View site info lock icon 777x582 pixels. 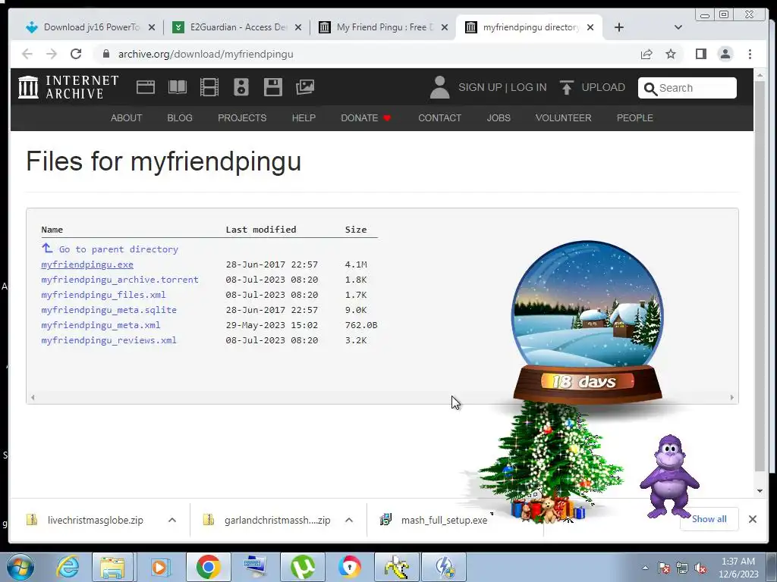click(105, 54)
